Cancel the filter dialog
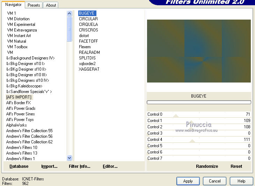The image size is (255, 186). coord(215,181)
